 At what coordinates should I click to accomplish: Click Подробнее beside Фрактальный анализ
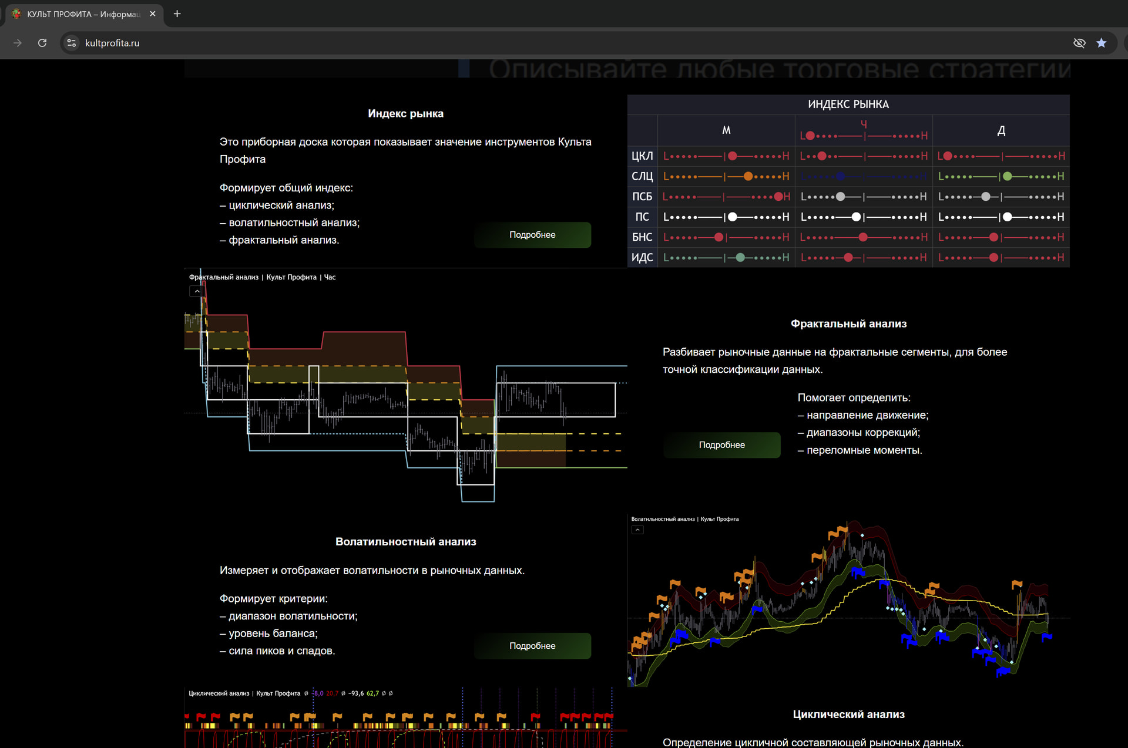pos(721,445)
